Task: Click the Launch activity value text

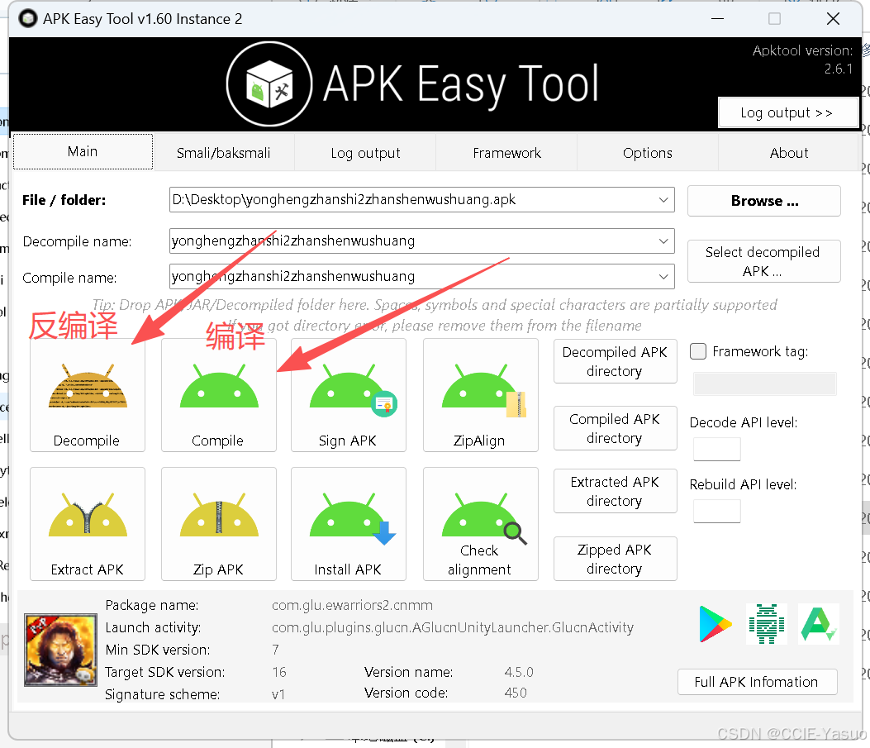Action: (x=453, y=627)
